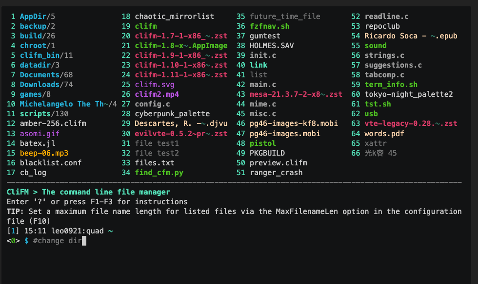Select the clifm-1.8 AppImage file
The width and height of the screenshot is (478, 284).
[x=181, y=46]
